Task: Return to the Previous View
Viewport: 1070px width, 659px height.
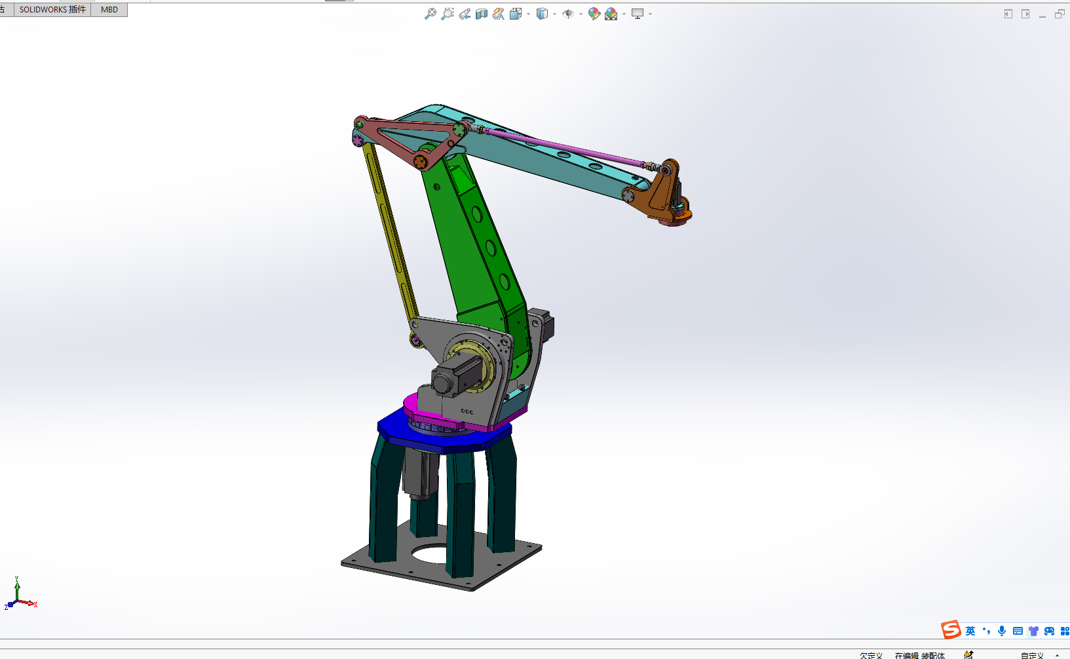Action: pos(465,14)
